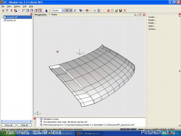Click the Show all button
This screenshot has width=181, height=136.
pos(9,125)
